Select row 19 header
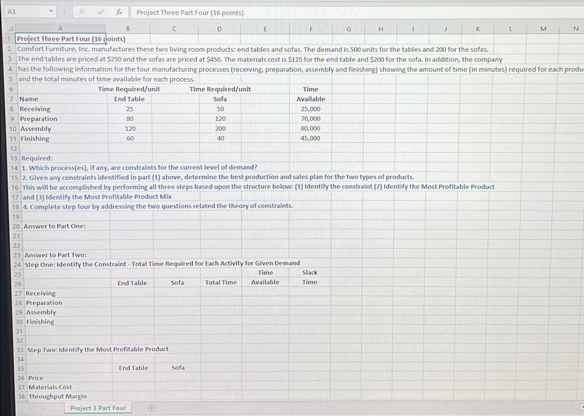Viewport: 584px width, 416px height. tap(16, 217)
